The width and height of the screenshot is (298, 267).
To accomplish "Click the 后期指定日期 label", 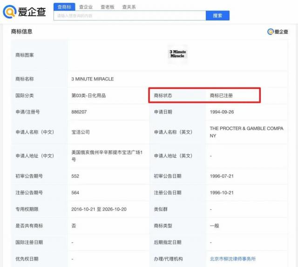I will (x=168, y=242).
